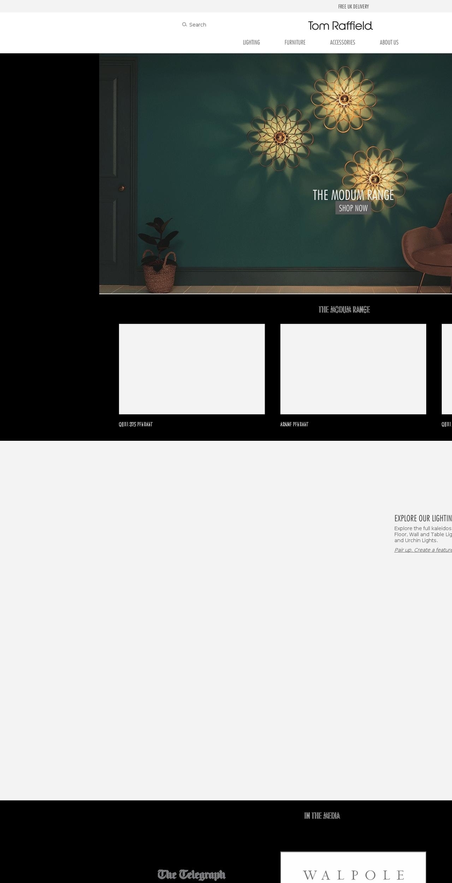The height and width of the screenshot is (883, 452).
Task: Click the Arame Pendant product name
Action: point(294,424)
